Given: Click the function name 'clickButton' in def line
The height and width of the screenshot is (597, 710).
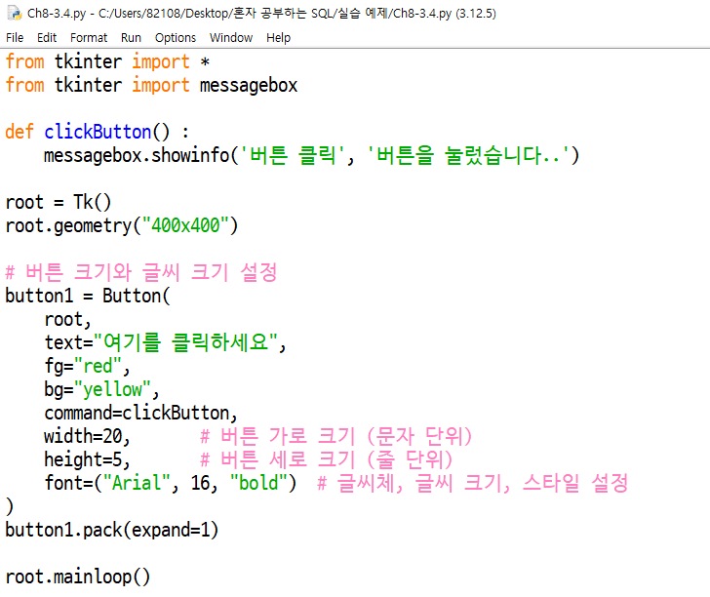Looking at the screenshot, I should click(x=98, y=132).
